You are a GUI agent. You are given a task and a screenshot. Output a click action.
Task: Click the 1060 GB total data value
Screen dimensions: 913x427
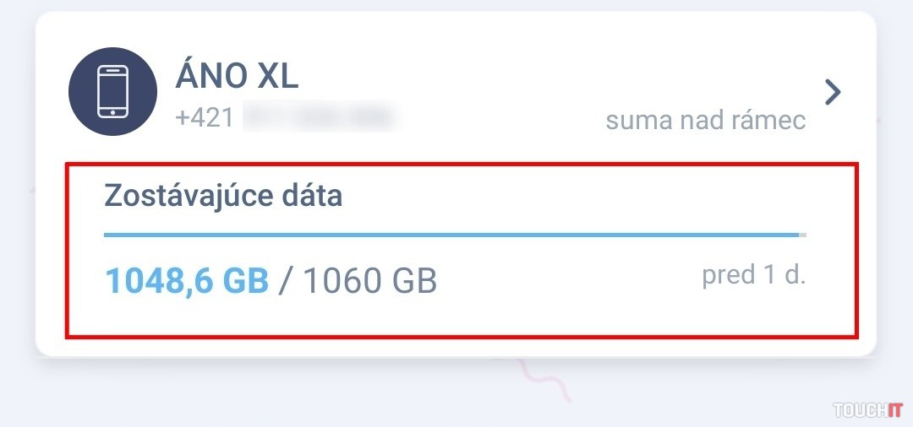point(369,281)
